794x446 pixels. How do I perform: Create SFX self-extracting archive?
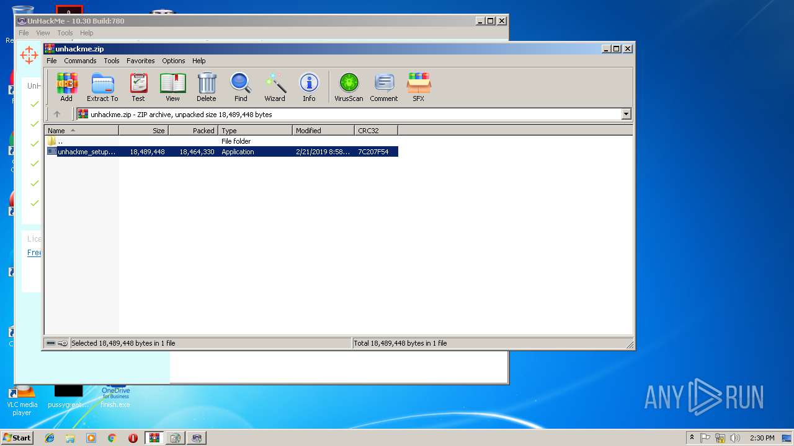click(x=419, y=87)
